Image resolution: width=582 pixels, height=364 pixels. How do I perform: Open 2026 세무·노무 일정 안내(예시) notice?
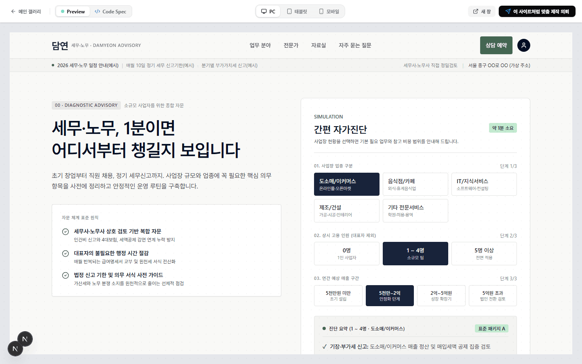[x=88, y=66]
